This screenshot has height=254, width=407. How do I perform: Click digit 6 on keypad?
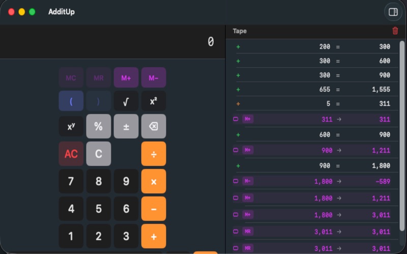click(126, 209)
